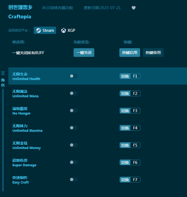This screenshot has width=187, height=197.
Task: Toggle Unlimited Mana switch
Action: (x=74, y=93)
